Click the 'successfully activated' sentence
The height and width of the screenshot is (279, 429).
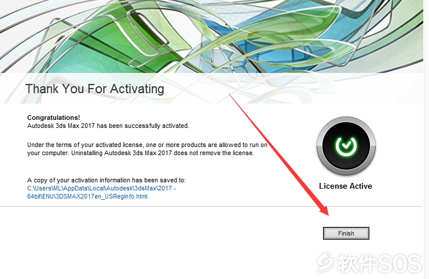(108, 126)
